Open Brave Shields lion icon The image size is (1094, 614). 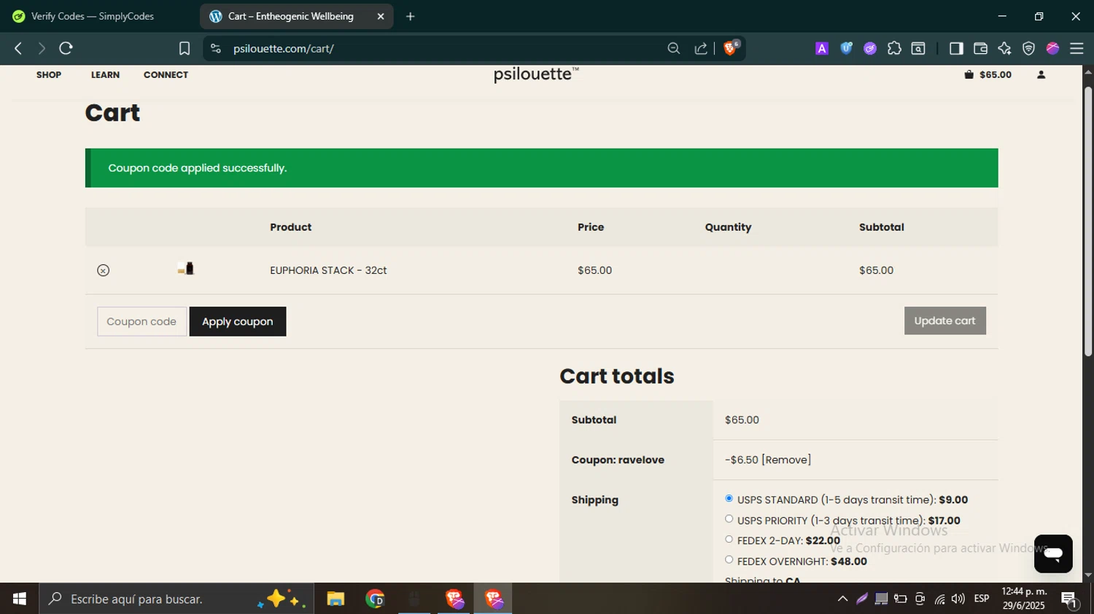[x=731, y=48]
